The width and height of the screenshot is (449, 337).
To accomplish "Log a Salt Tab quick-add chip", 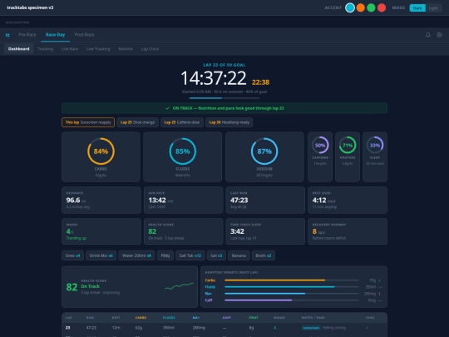I will pos(190,255).
